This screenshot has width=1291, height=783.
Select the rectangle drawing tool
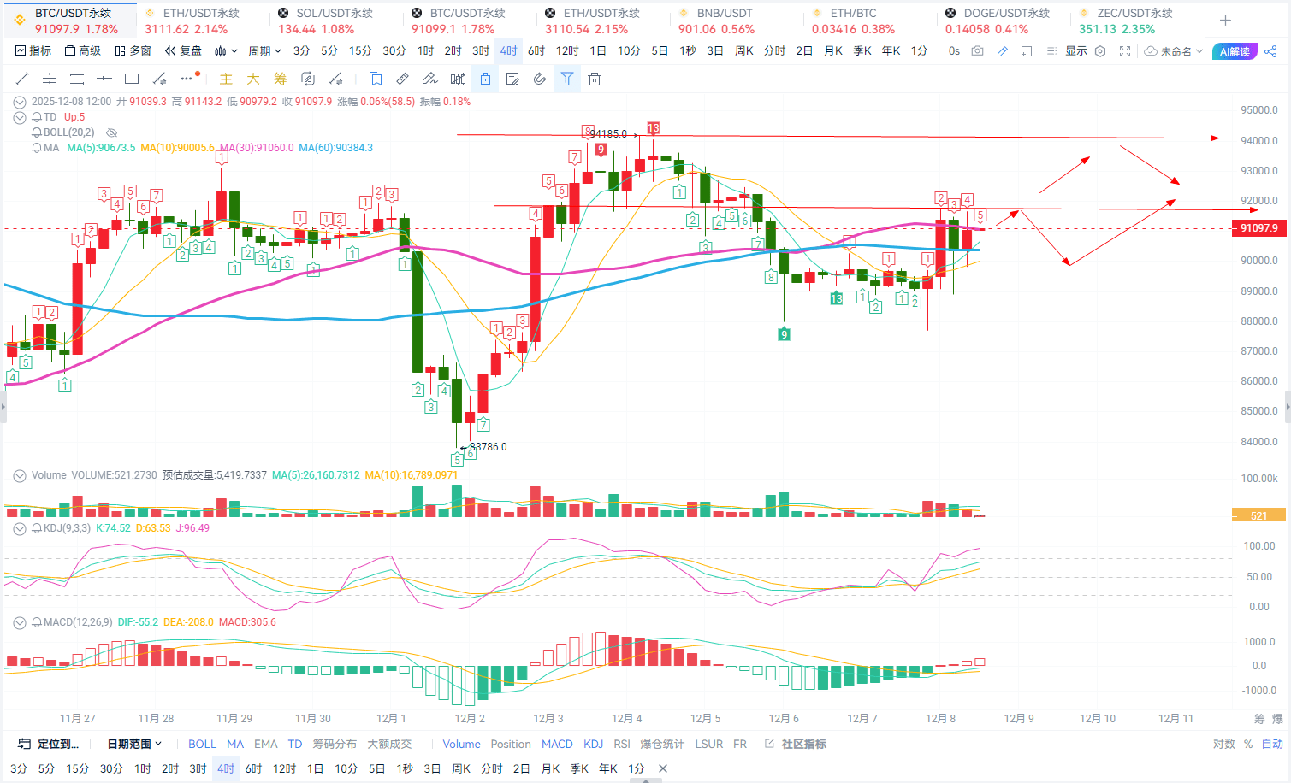132,79
